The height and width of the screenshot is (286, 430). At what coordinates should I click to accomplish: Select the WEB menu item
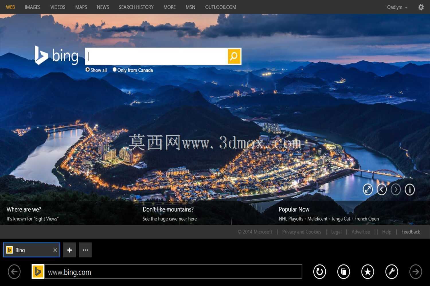pos(10,7)
